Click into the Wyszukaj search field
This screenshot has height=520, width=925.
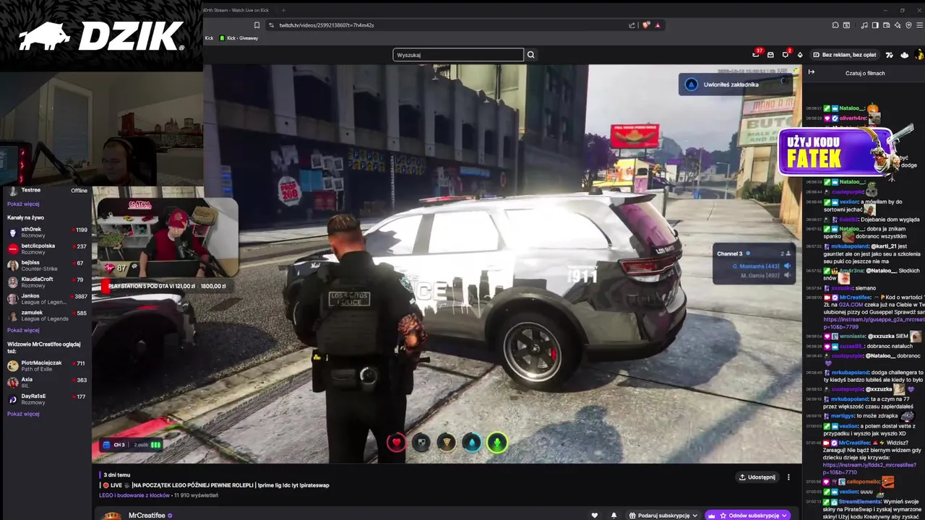[458, 55]
